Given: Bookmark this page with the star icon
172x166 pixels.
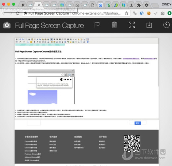Looking at the screenshot, I should pos(127,13).
